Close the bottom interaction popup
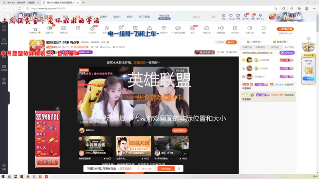 (x=179, y=169)
